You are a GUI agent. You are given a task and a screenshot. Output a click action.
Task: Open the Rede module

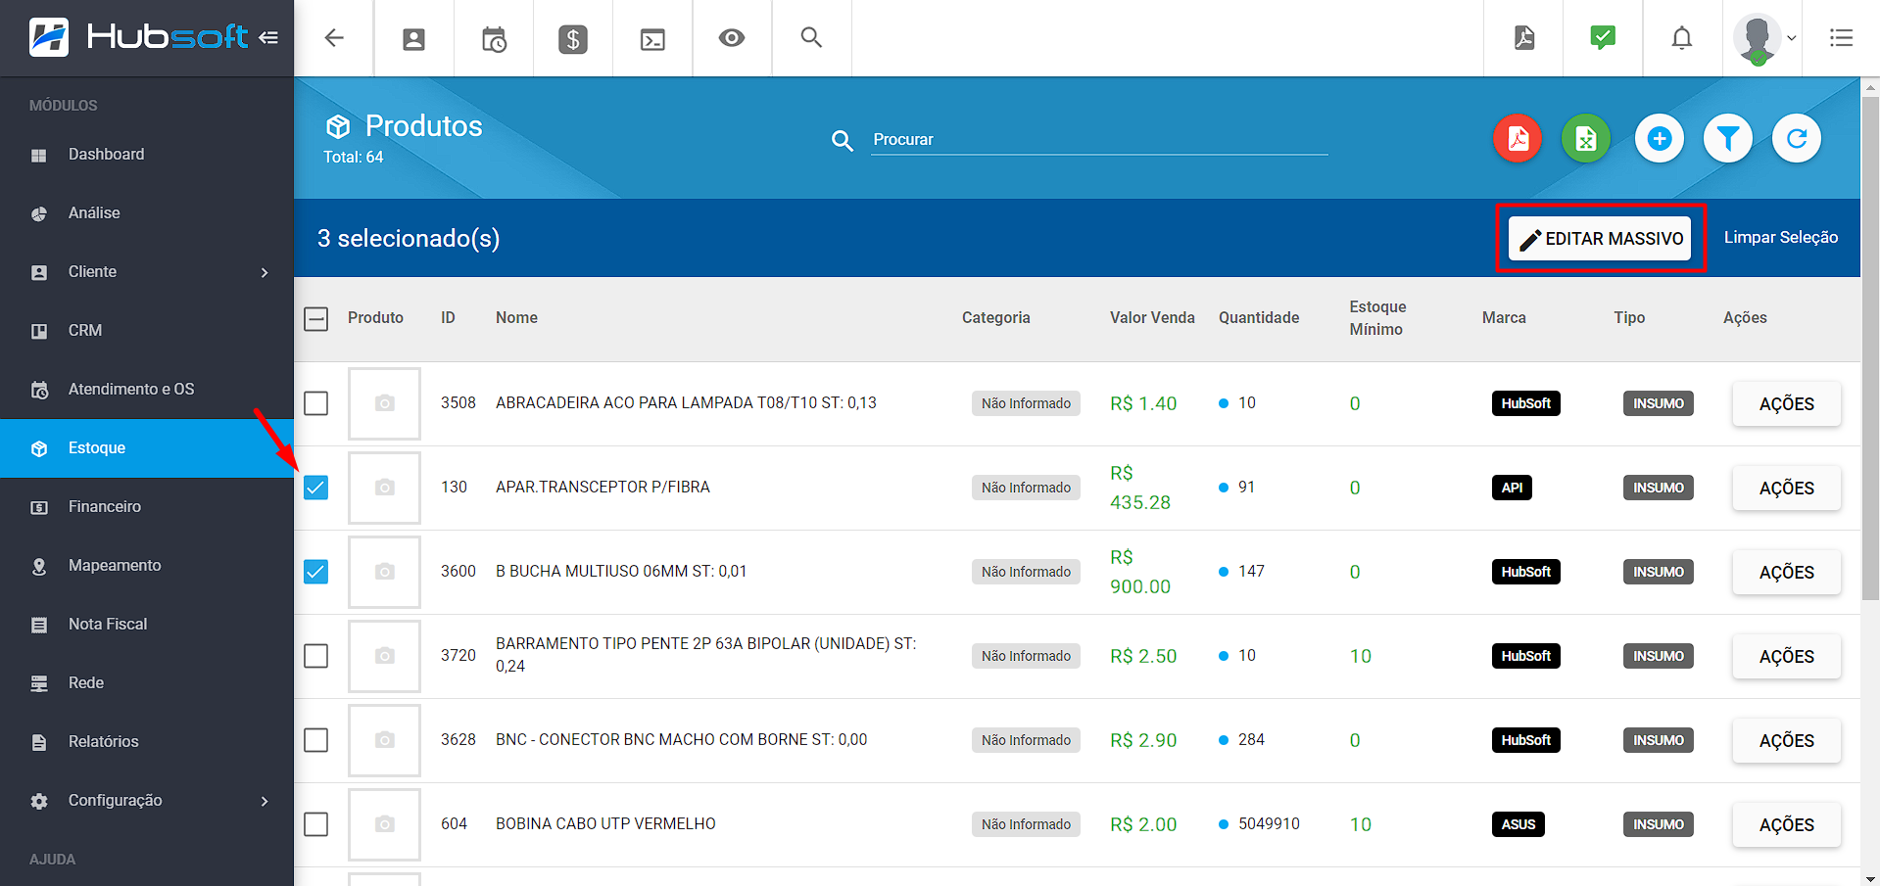[147, 683]
